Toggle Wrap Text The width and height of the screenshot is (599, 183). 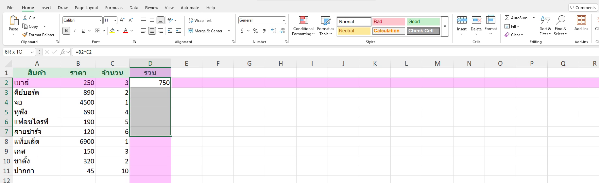[x=200, y=20]
